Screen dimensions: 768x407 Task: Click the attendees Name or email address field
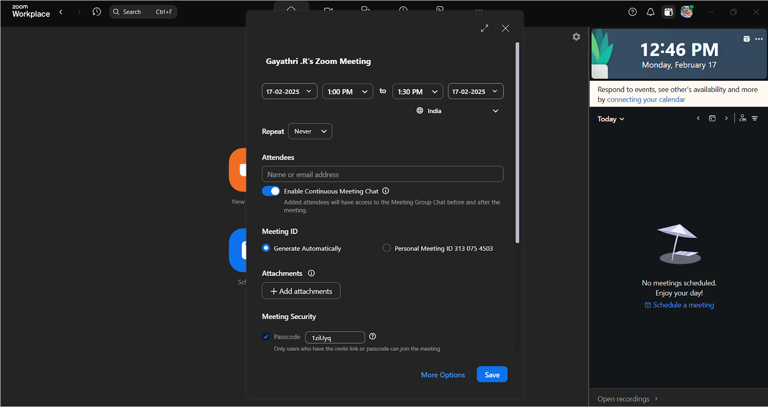click(383, 174)
